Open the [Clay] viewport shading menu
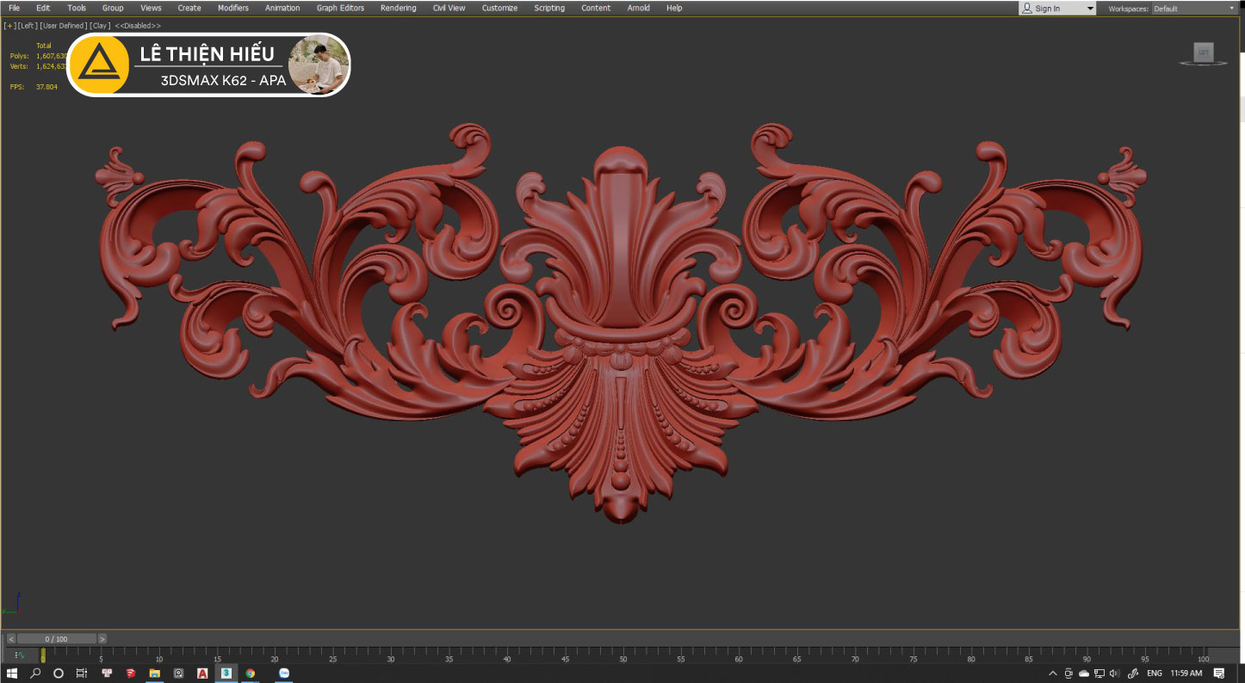This screenshot has height=683, width=1245. point(100,26)
